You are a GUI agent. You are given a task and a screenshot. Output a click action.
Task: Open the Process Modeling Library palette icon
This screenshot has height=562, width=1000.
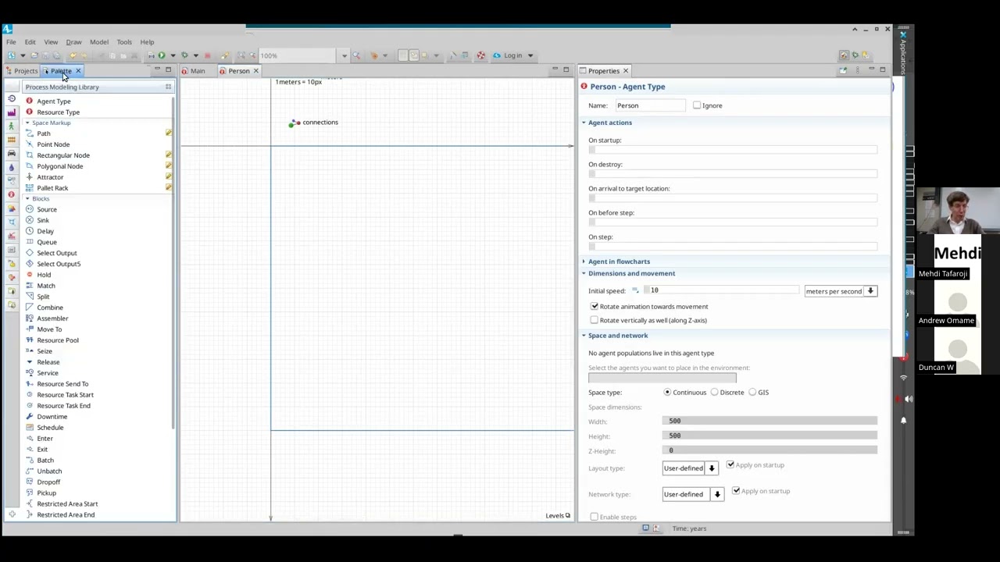[12, 98]
